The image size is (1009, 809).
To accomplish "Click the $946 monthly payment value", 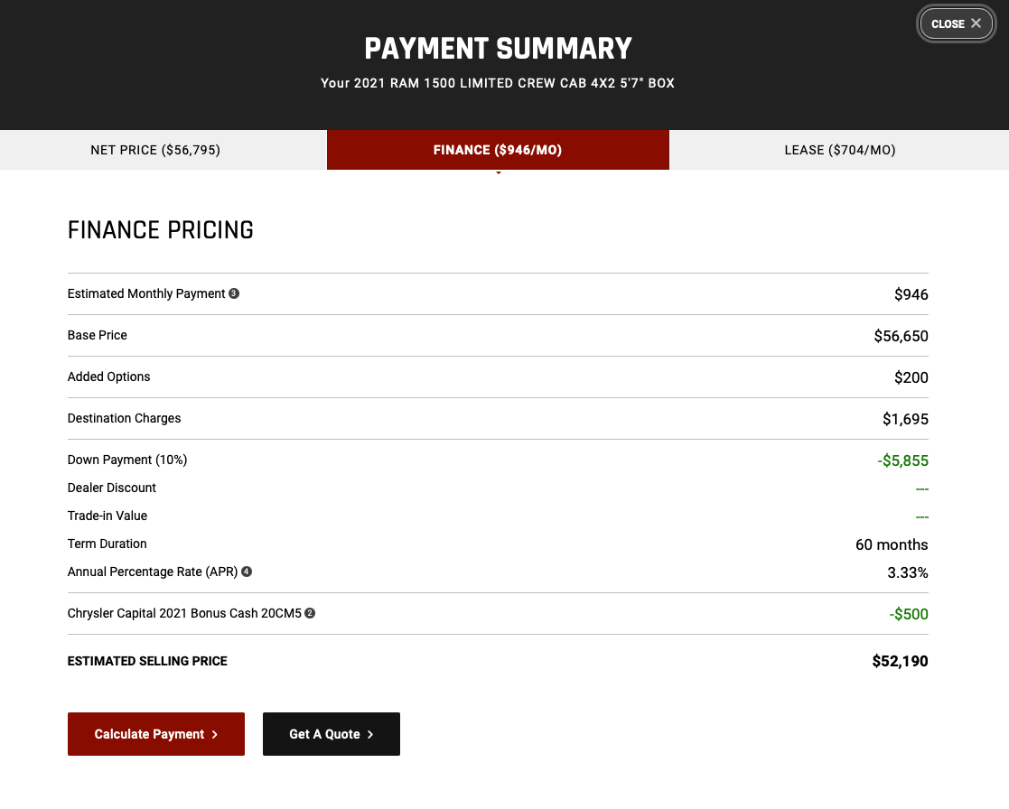I will click(x=911, y=294).
